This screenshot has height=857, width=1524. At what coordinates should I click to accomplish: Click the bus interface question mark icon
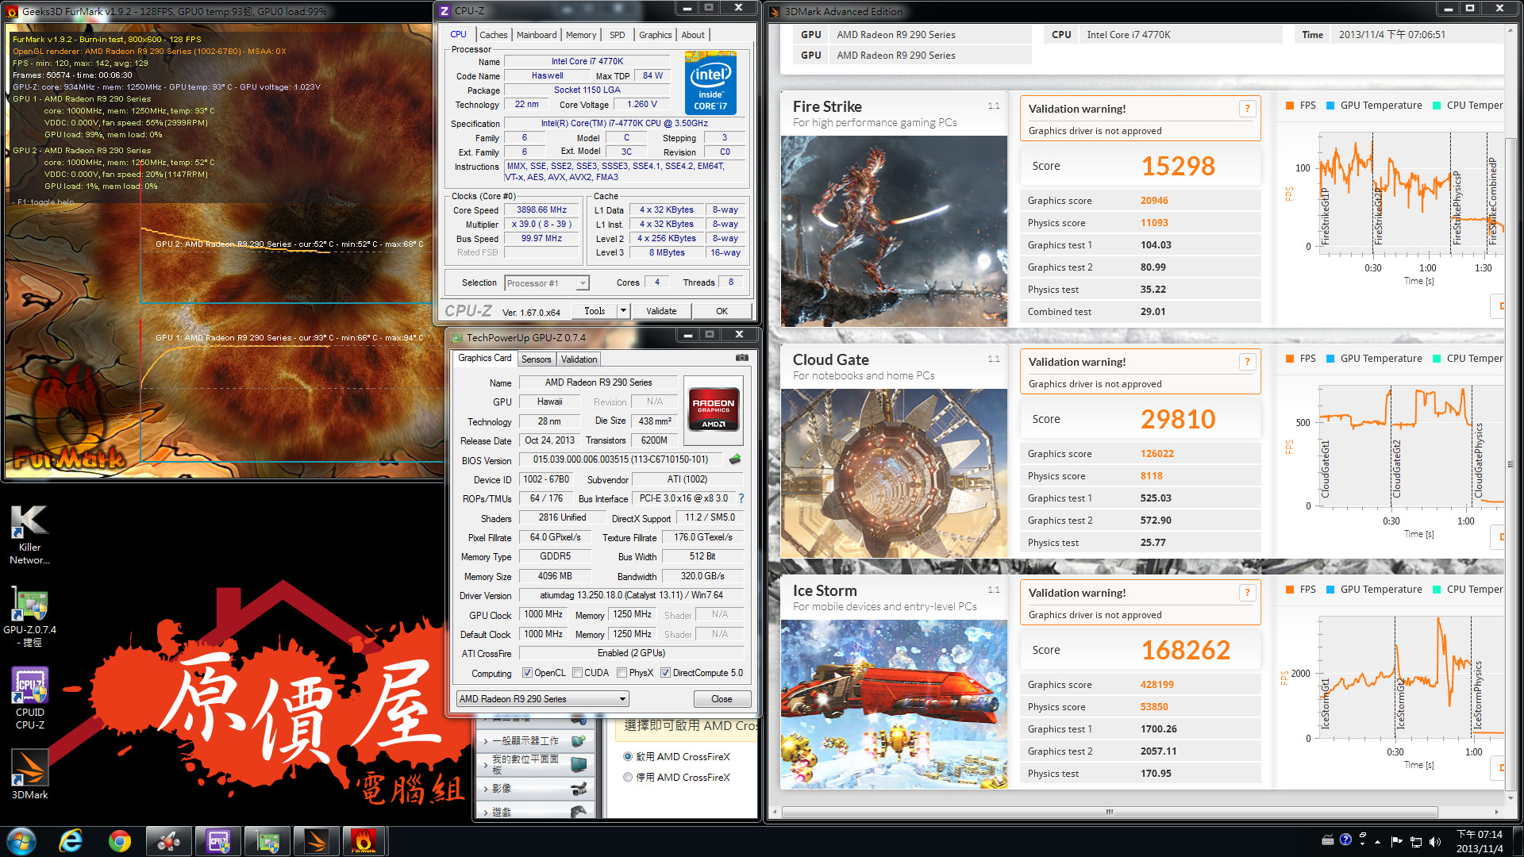pyautogui.click(x=741, y=498)
